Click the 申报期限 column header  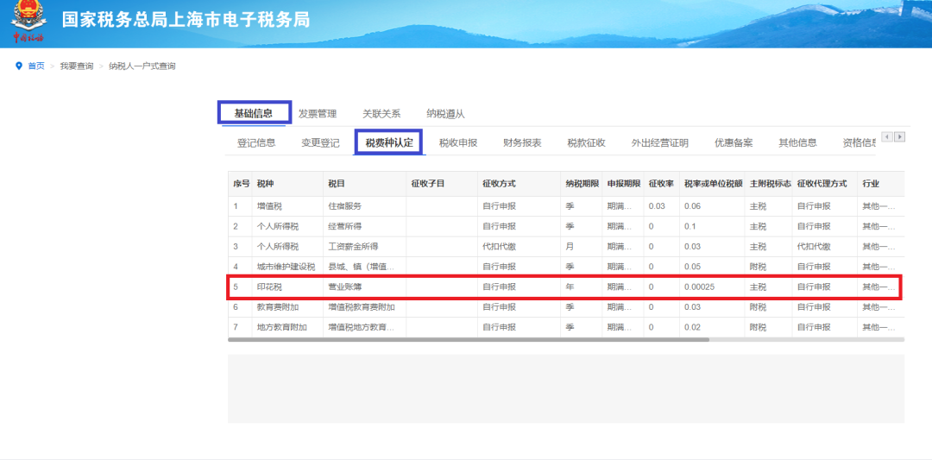coord(624,184)
